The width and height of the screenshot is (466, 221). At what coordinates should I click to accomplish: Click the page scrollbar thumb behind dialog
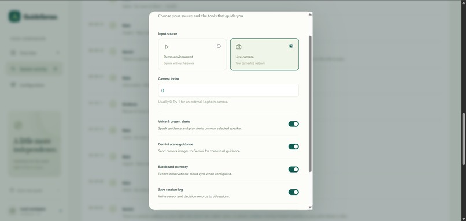click(464, 139)
